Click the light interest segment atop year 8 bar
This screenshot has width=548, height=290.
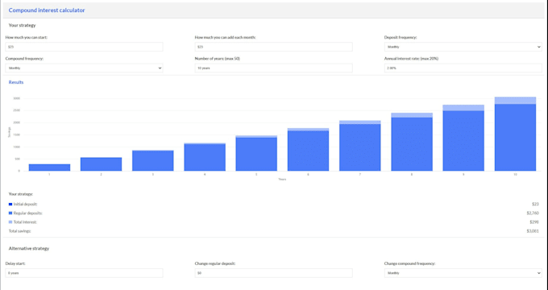tap(412, 115)
